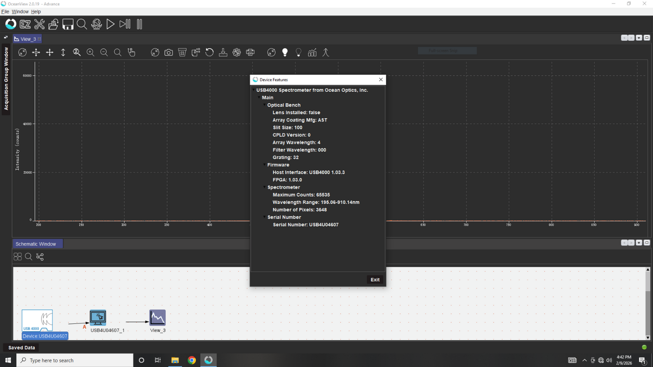
Task: Click the copy to clipboard squares icon
Action: click(x=196, y=52)
